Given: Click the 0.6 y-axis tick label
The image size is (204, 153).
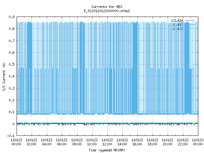Looking at the screenshot, I should [x=11, y=53].
